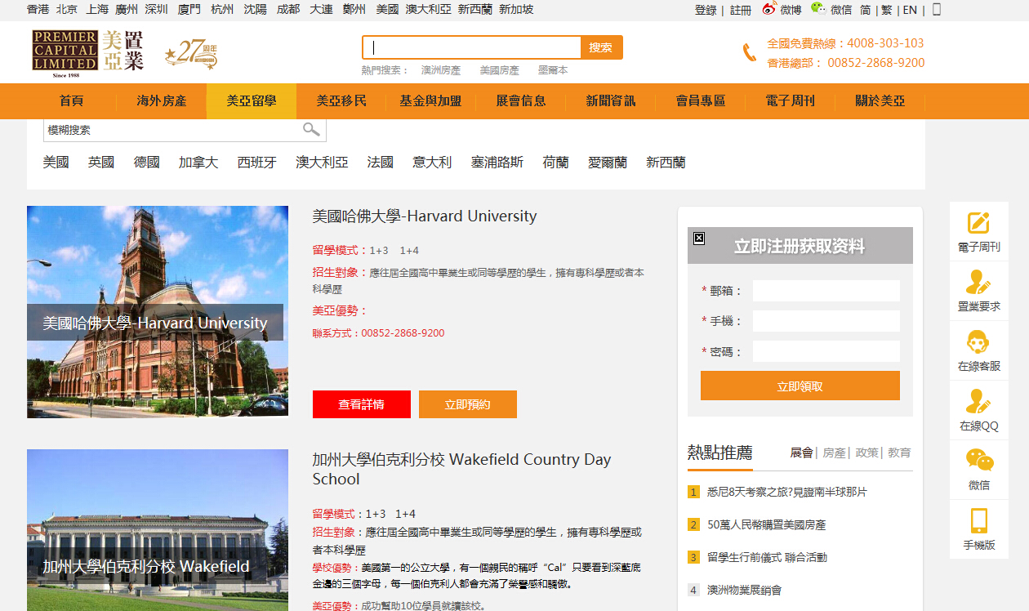This screenshot has width=1029, height=611.
Task: Open 悉尼8天考察之旅 recommended article
Action: point(787,492)
